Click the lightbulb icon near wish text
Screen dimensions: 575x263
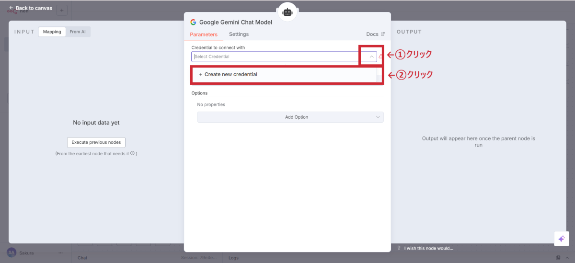pyautogui.click(x=399, y=248)
